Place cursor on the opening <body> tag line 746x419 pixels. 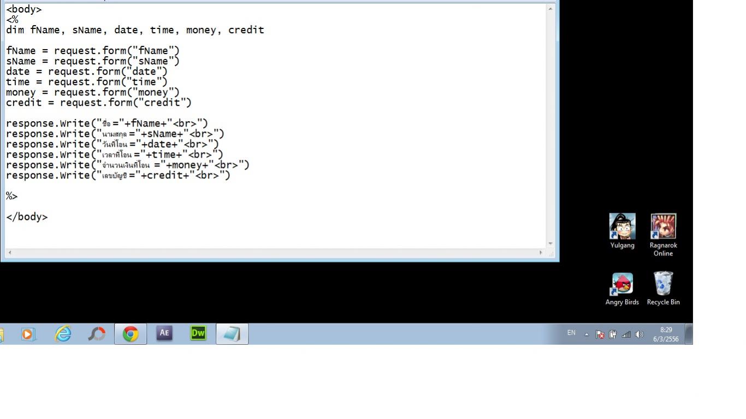(24, 9)
